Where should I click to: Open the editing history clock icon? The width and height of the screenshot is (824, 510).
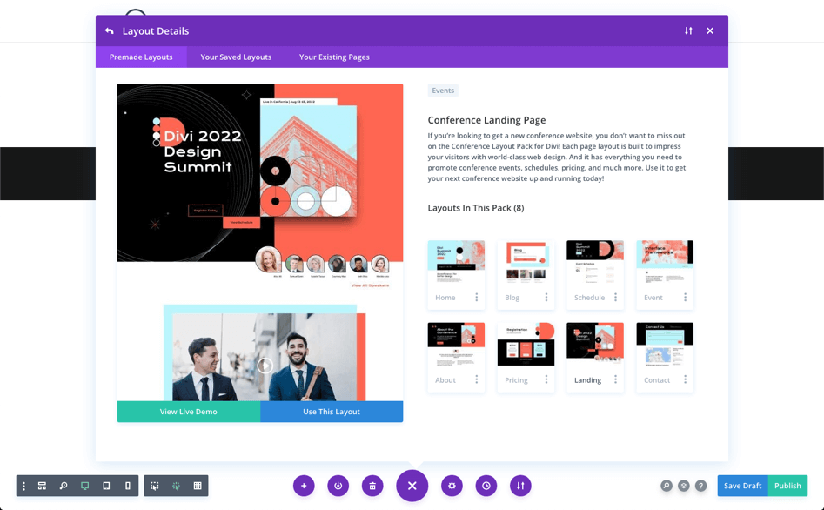[x=486, y=486]
